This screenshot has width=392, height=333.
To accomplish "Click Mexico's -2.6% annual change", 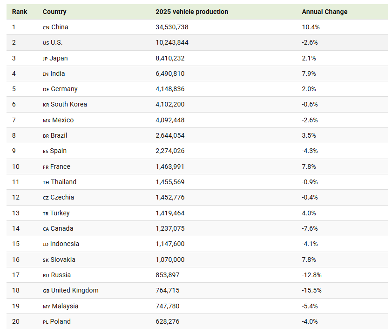I will tap(310, 120).
